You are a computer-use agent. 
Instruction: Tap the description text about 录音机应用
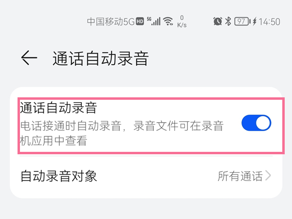point(122,134)
